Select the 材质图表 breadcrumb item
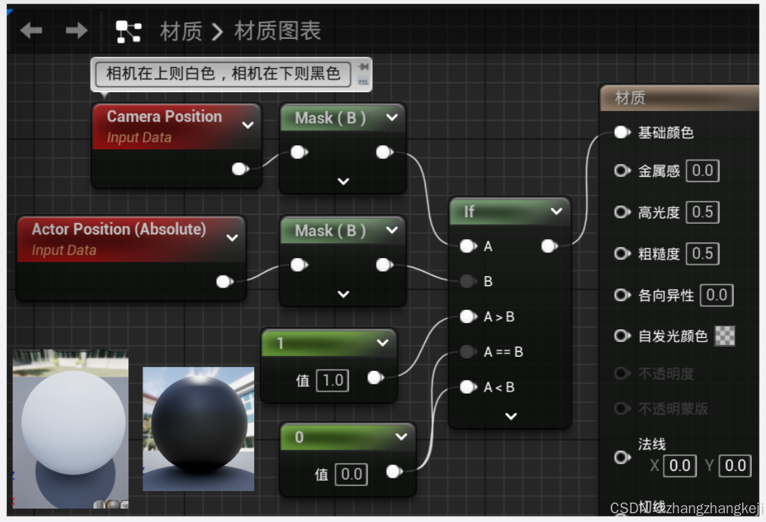The height and width of the screenshot is (522, 766). click(x=278, y=31)
